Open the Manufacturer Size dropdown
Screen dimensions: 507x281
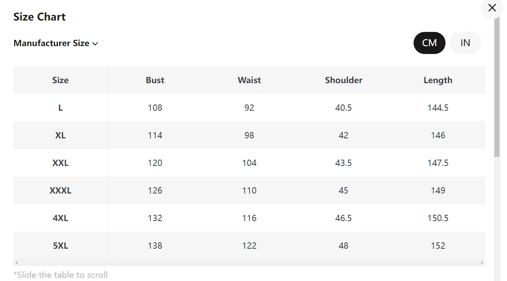point(56,43)
